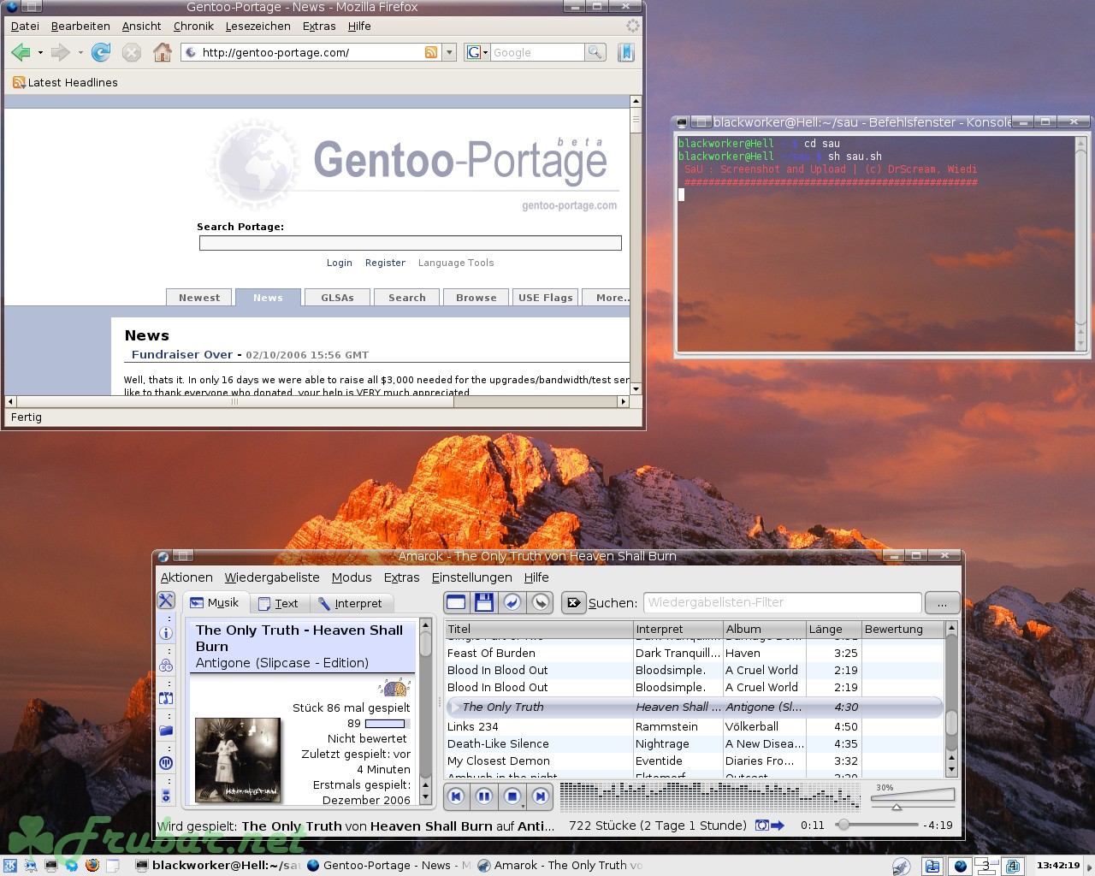
Task: Go back in Firefox with green arrow
Action: pos(21,53)
